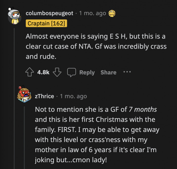Downvote columbospeugeot's comment

[57, 73]
